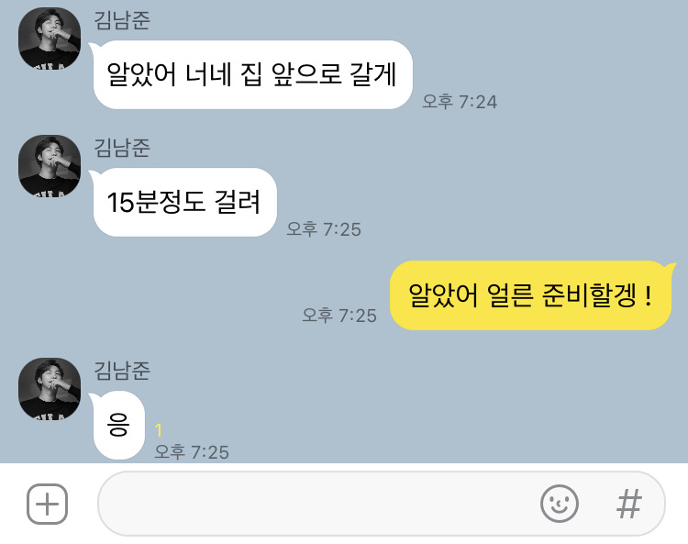688x544 pixels.
Task: Open 김남준 profile photo beside 응 message
Action: pos(50,389)
